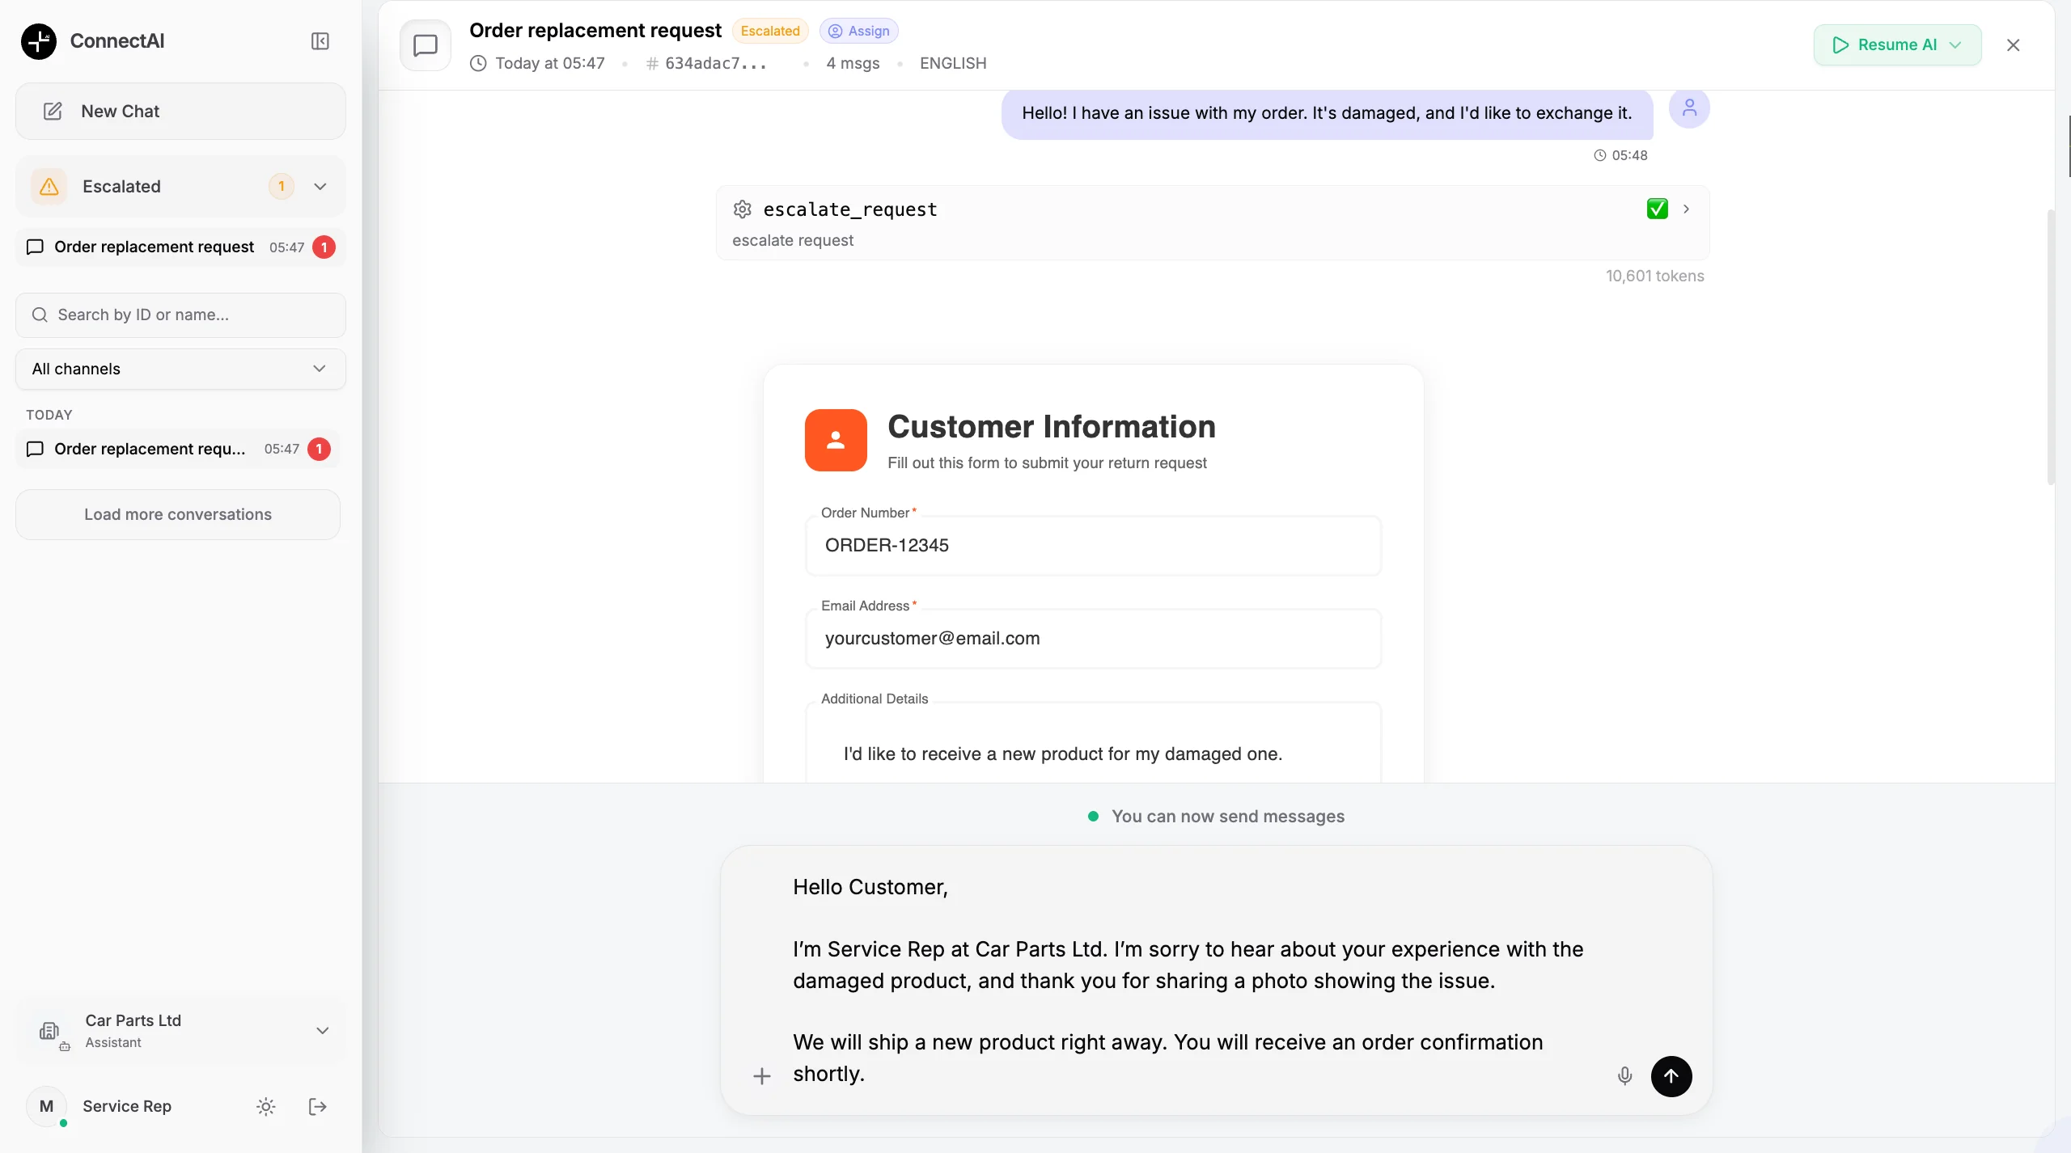This screenshot has width=2071, height=1153.
Task: Click the conversation chat bubble icon in header
Action: [426, 45]
